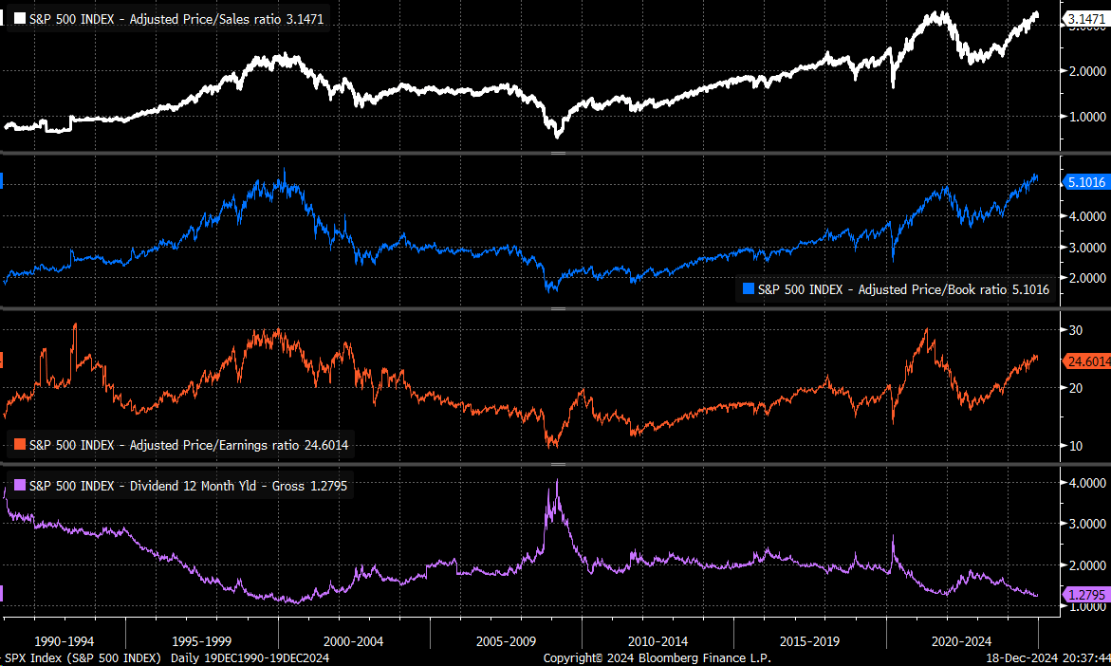The height and width of the screenshot is (666, 1111).
Task: Select the orange marker on the third panel's left edge
Action: [x=3, y=360]
